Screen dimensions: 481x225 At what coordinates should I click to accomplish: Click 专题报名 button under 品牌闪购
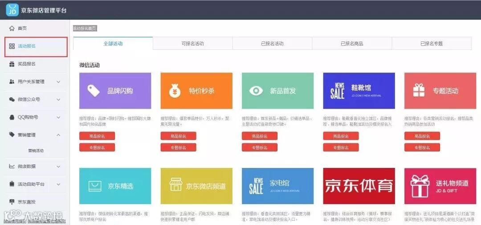97,147
